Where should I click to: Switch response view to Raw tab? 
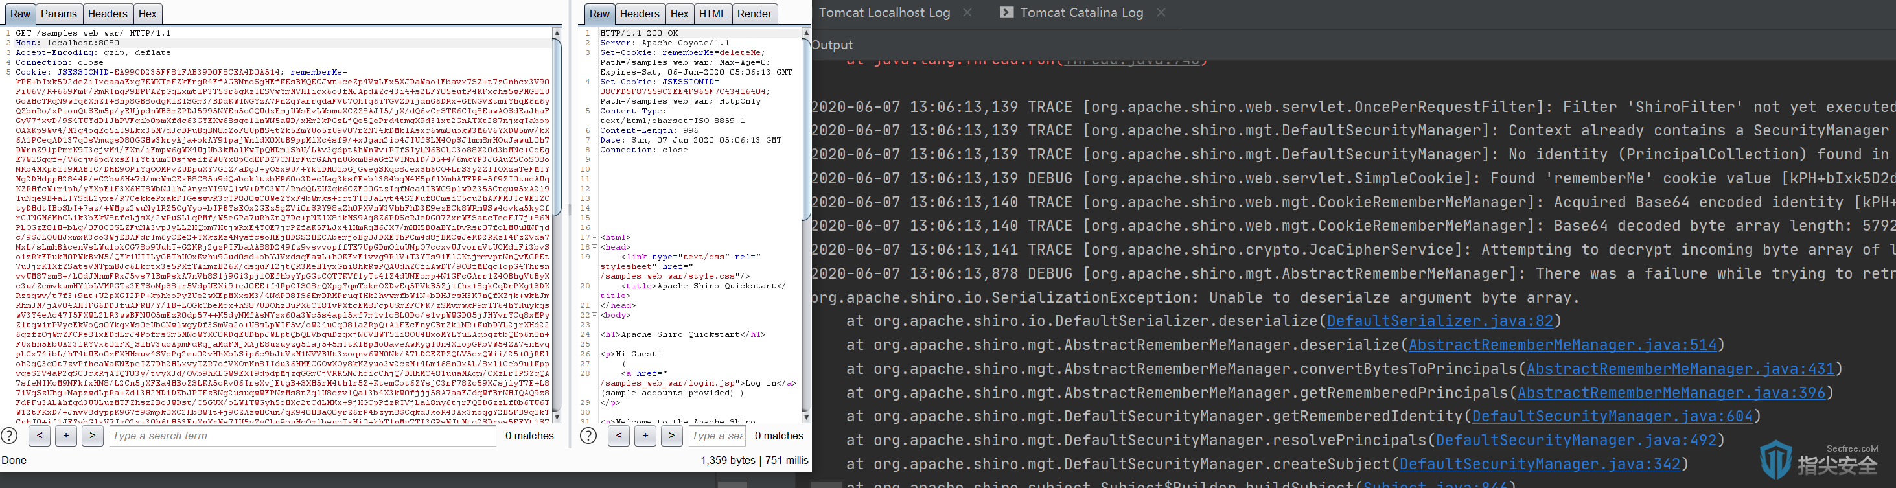[599, 13]
